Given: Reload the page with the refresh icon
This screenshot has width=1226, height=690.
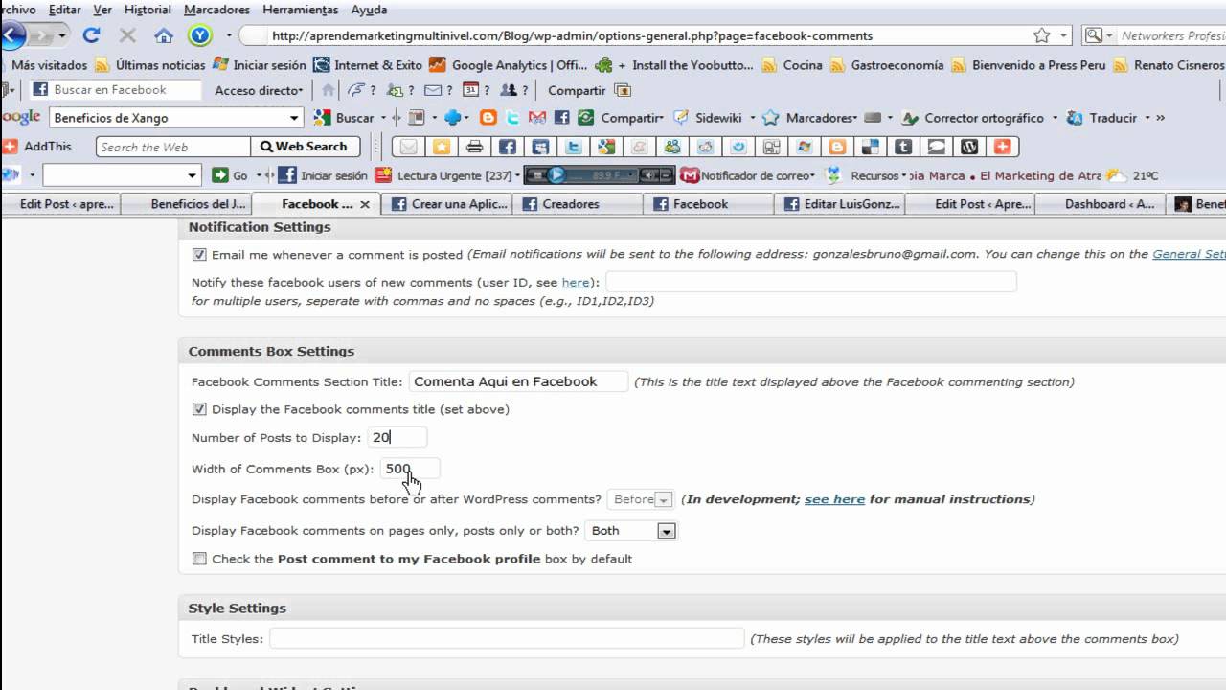Looking at the screenshot, I should click(91, 35).
